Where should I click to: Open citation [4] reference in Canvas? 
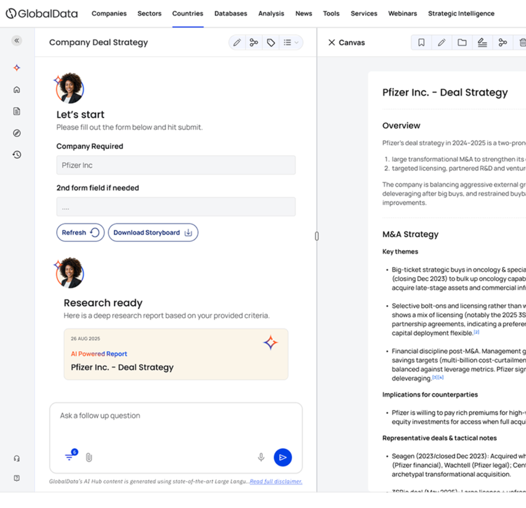(x=441, y=377)
